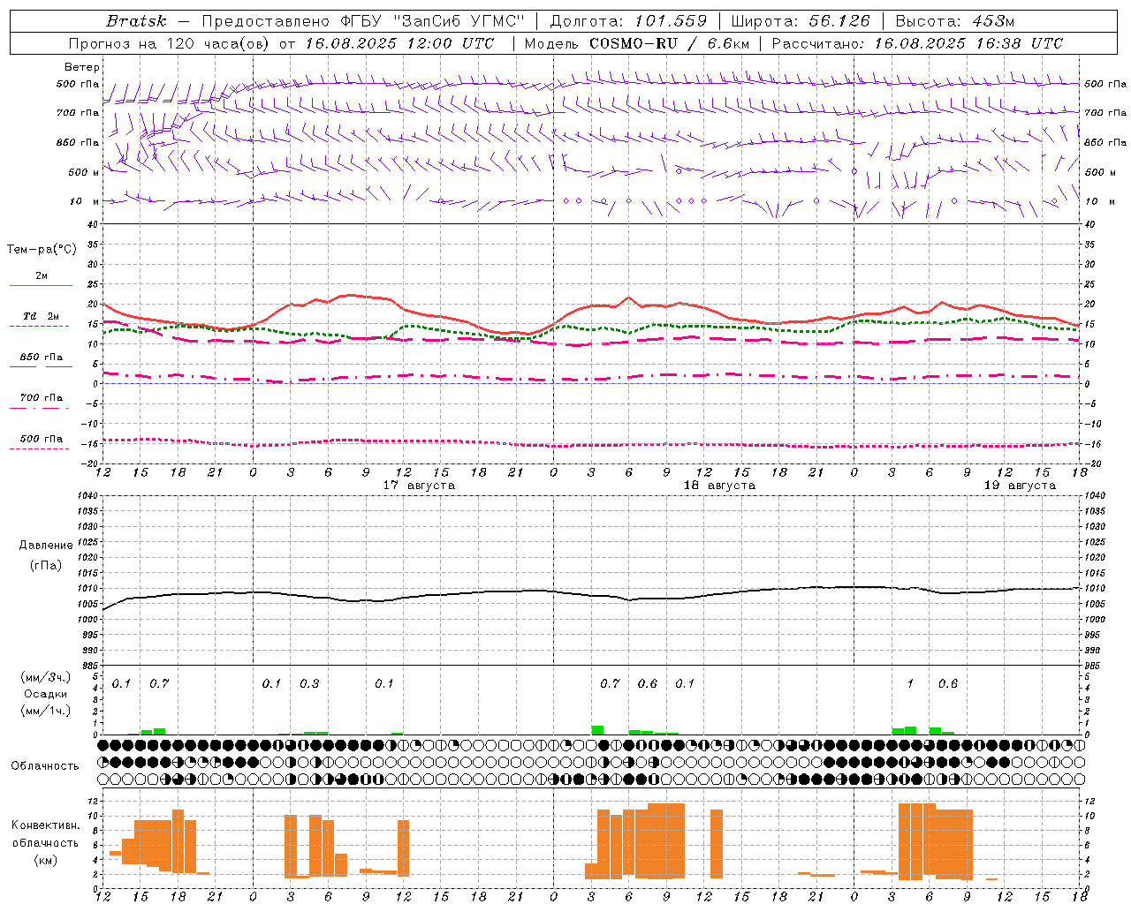Click the 17 августа date label
Image resolution: width=1131 pixels, height=904 pixels.
tap(419, 486)
